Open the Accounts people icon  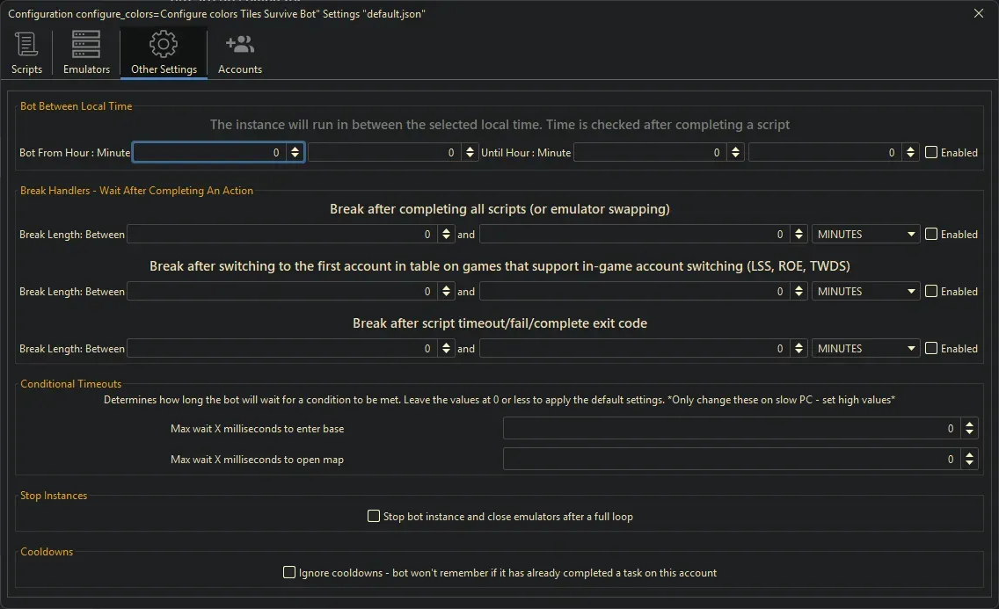tap(239, 45)
